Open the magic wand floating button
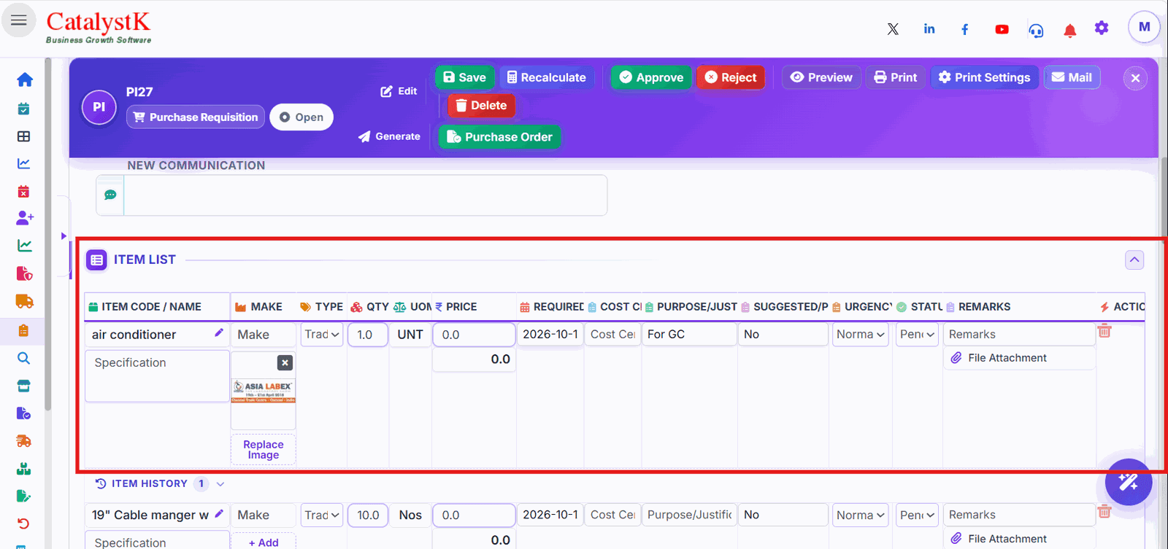 (x=1129, y=482)
